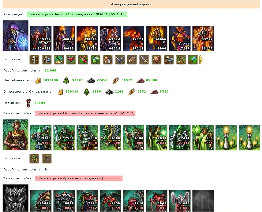
Task: Select the sword on green background effect
Action: point(193,60)
